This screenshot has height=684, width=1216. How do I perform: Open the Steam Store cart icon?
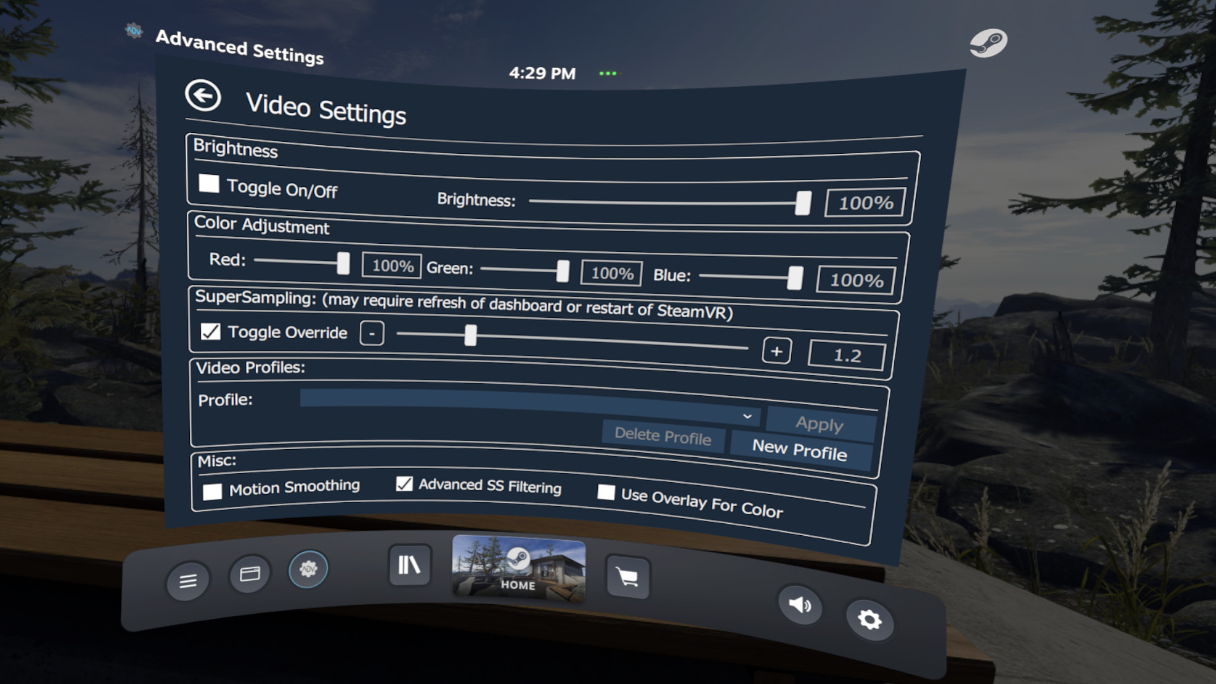tap(628, 577)
